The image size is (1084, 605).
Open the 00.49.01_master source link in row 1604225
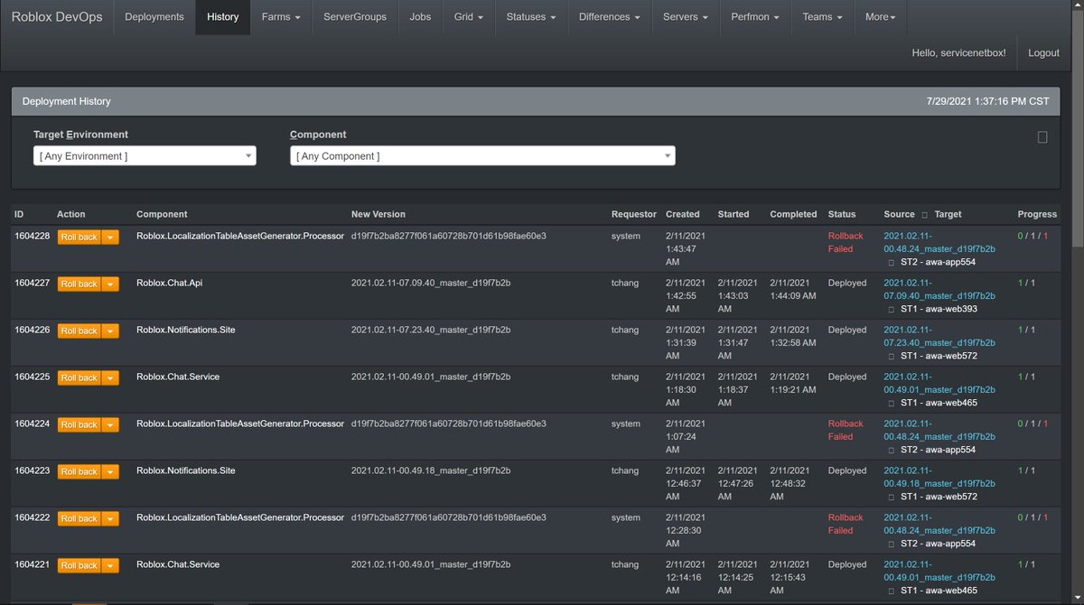939,383
